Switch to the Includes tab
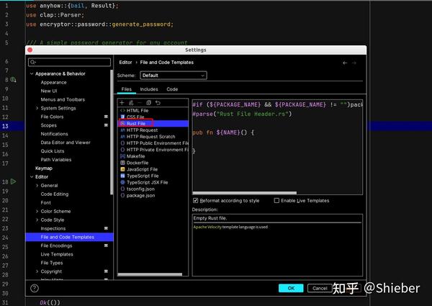Screen dimensions: 432x306 click(149, 89)
